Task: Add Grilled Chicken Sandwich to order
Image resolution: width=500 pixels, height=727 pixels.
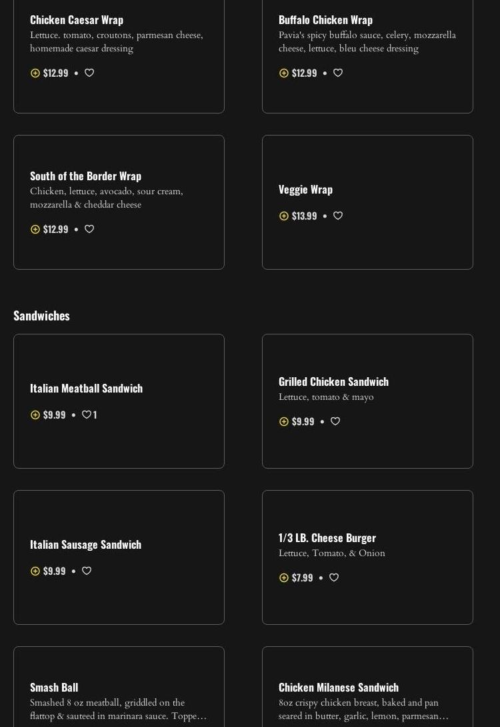Action: pos(284,422)
